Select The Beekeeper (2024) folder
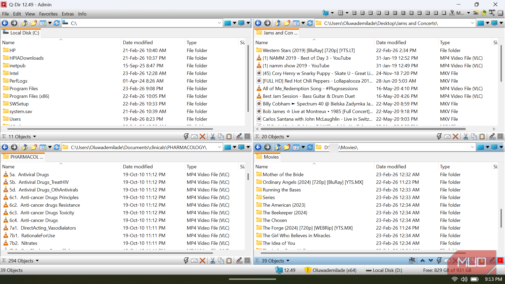 [x=285, y=213]
